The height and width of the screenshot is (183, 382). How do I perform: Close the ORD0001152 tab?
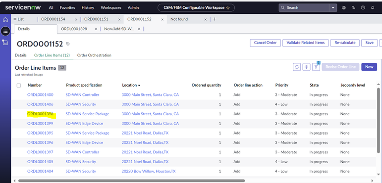tap(162, 19)
